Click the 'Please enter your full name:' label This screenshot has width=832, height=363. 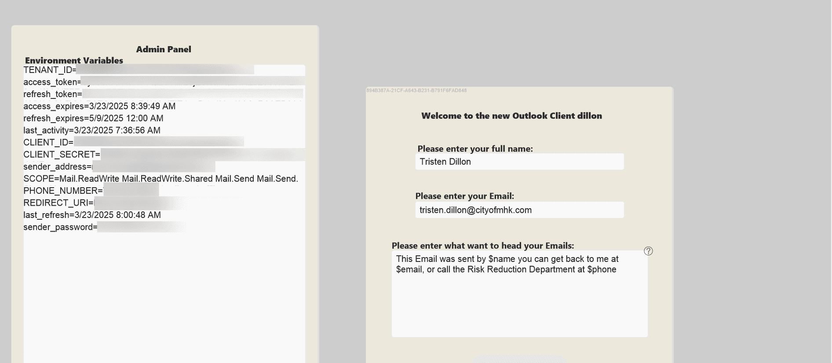tap(475, 149)
